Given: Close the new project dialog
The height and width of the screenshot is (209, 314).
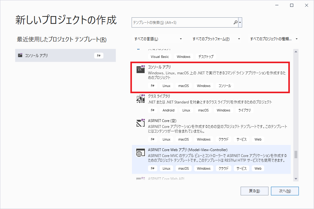Looking at the screenshot, I should pyautogui.click(x=306, y=5).
